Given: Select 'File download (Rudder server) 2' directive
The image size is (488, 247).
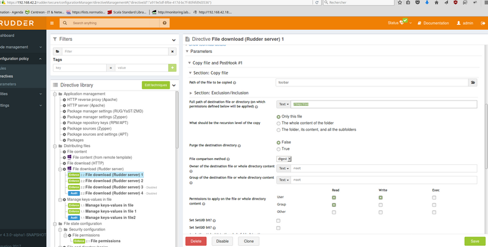Looking at the screenshot, I should click(x=114, y=181).
